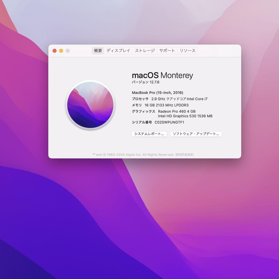Screen dimensions: 279x279
Task: Select the serial number C02SWPUNGTF1
Action: [x=169, y=122]
